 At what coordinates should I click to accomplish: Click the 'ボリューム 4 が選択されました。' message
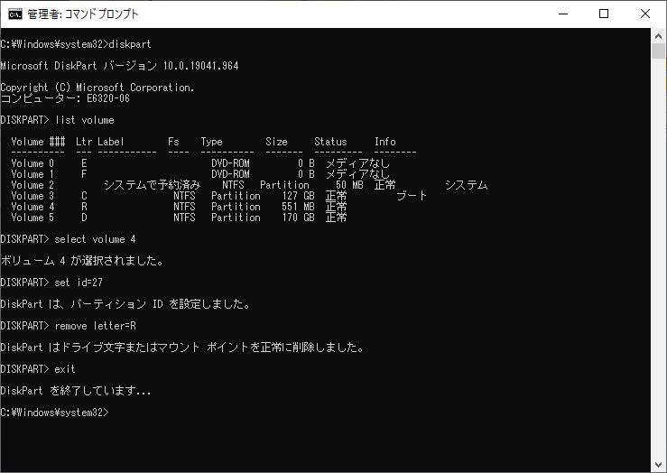coord(82,261)
